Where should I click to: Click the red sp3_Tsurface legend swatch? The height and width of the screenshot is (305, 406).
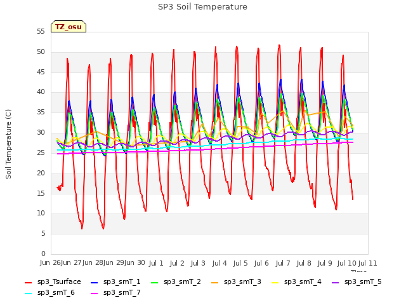(28, 282)
